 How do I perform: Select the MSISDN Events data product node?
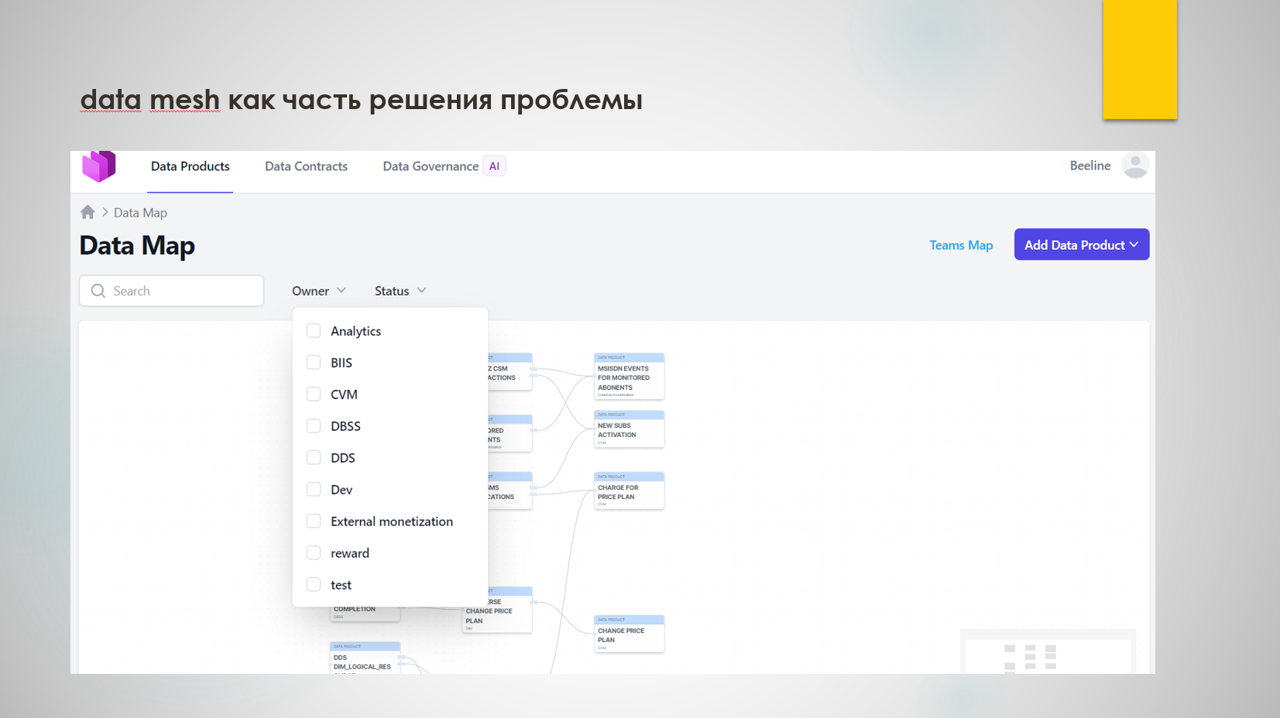point(629,378)
